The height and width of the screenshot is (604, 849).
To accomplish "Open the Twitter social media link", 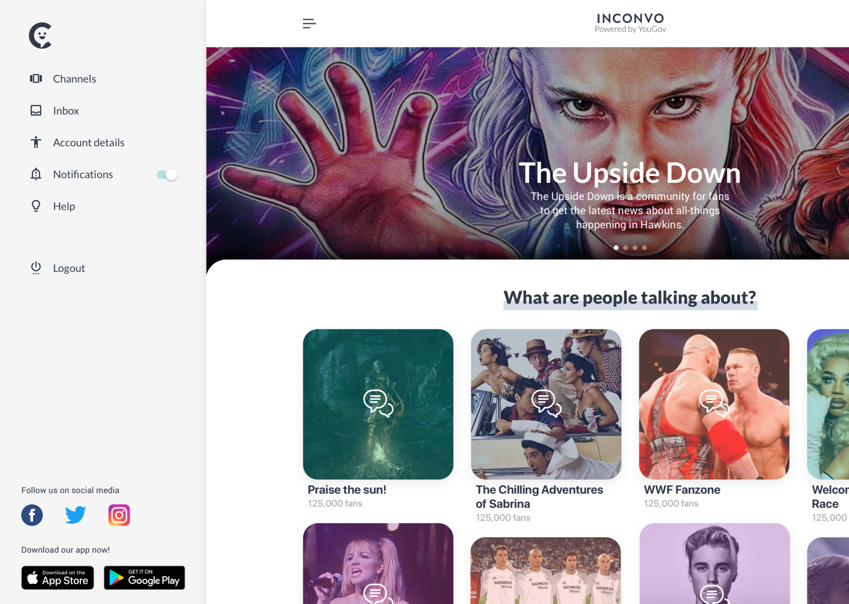I will pyautogui.click(x=75, y=515).
